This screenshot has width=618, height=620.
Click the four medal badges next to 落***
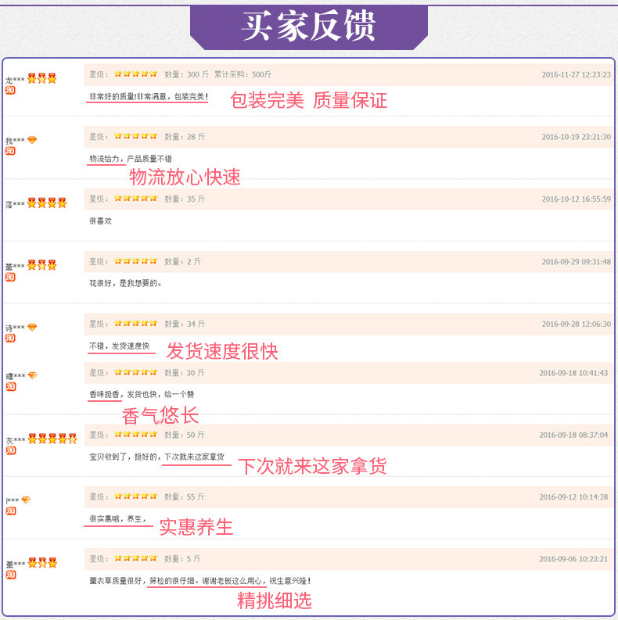[x=47, y=202]
